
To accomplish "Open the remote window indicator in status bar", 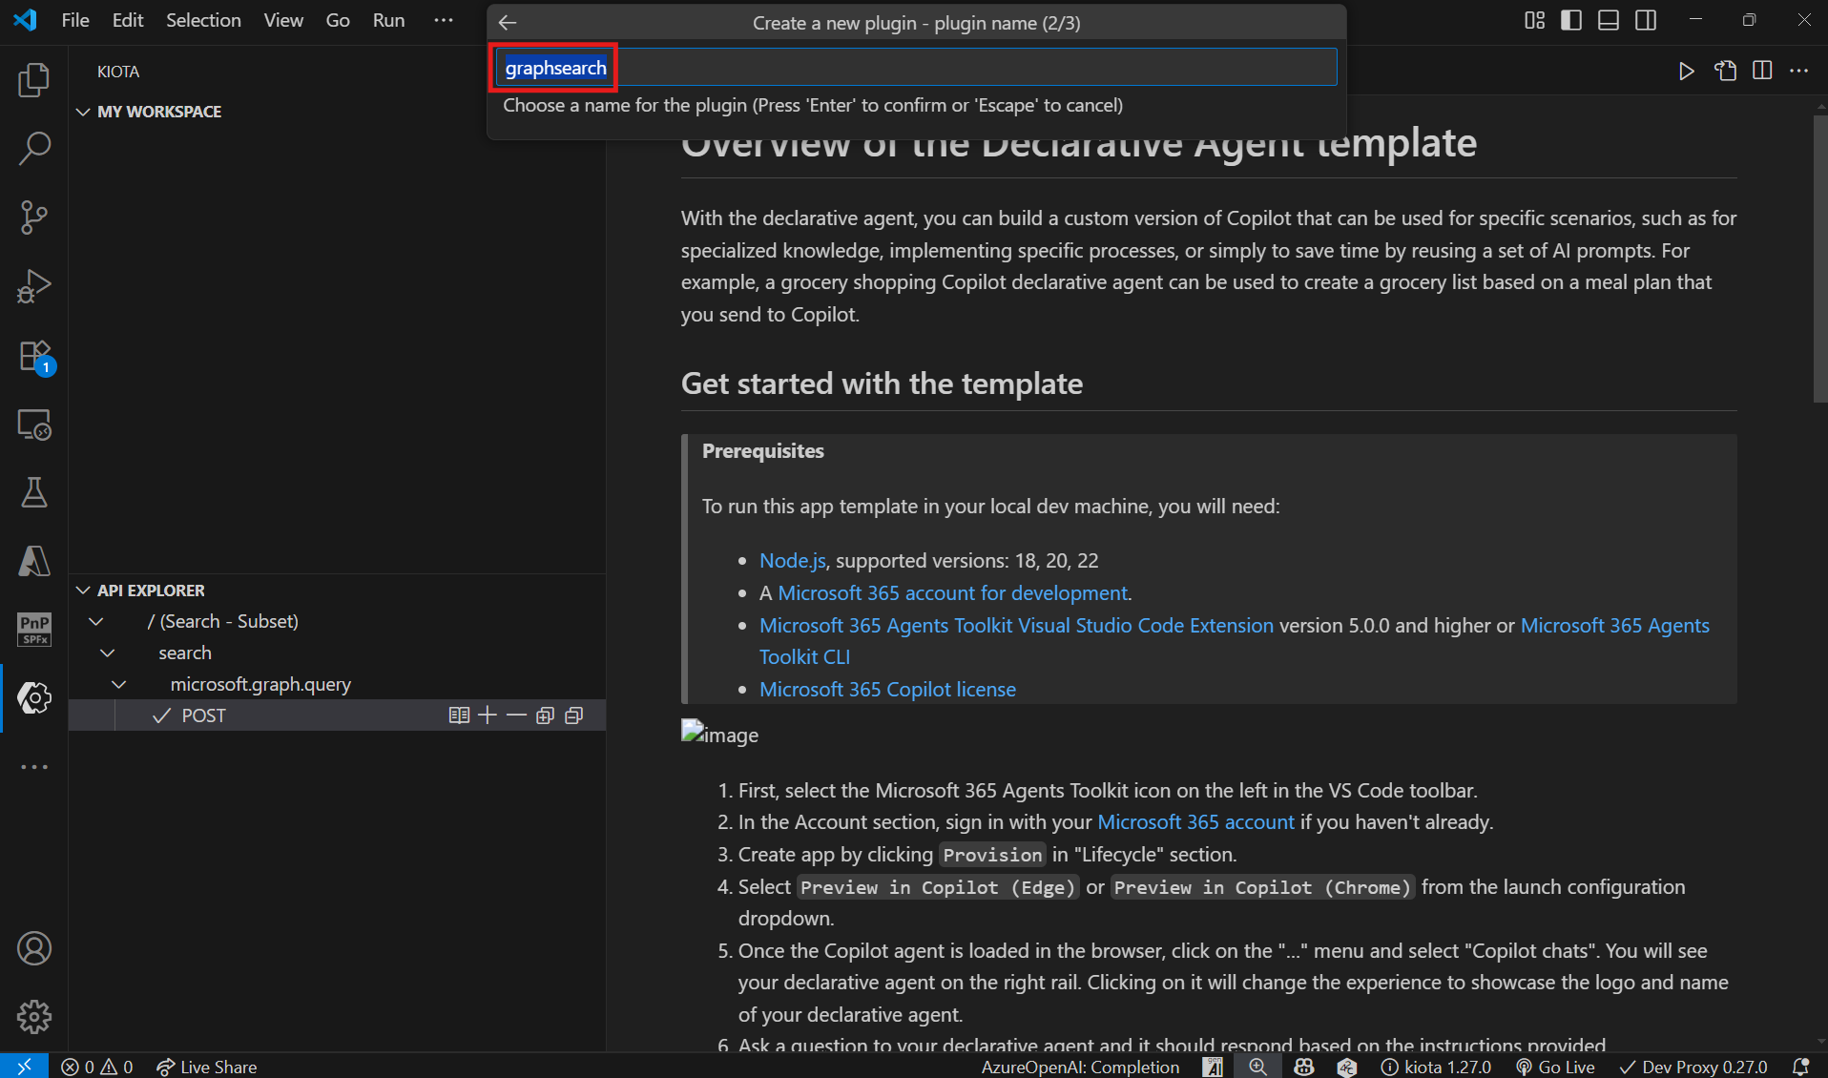I will point(25,1067).
